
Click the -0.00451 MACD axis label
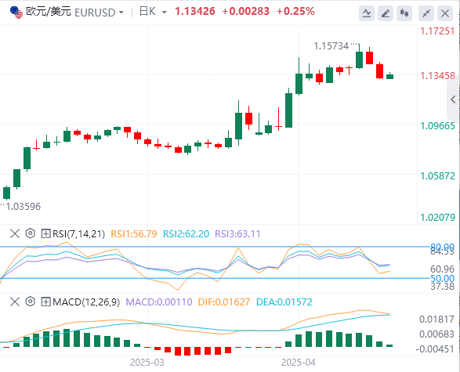(x=435, y=349)
